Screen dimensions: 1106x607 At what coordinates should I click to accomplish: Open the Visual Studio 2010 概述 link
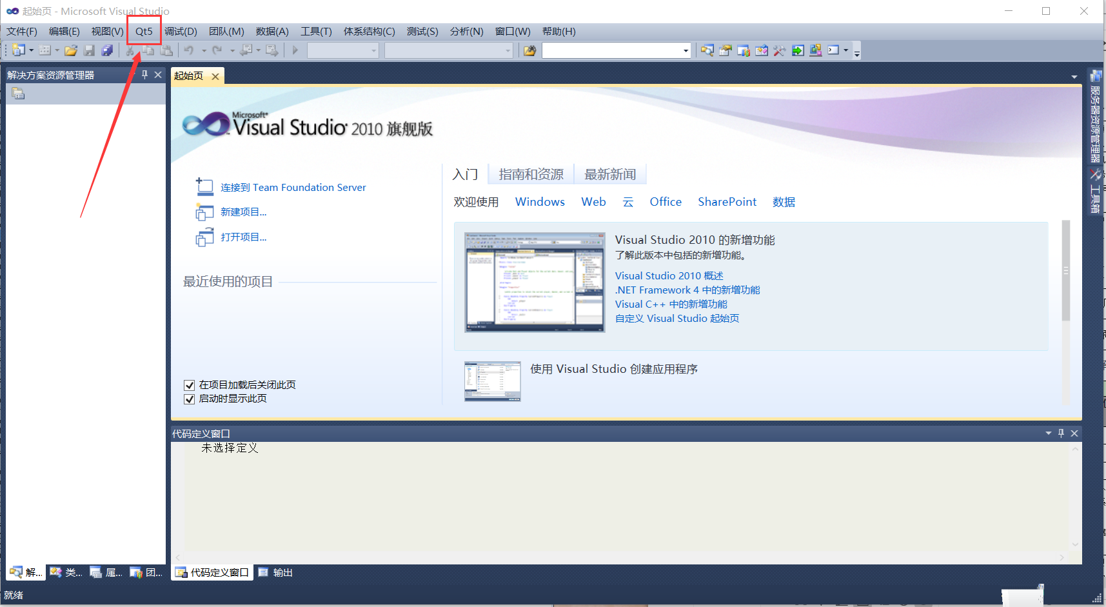click(x=669, y=275)
